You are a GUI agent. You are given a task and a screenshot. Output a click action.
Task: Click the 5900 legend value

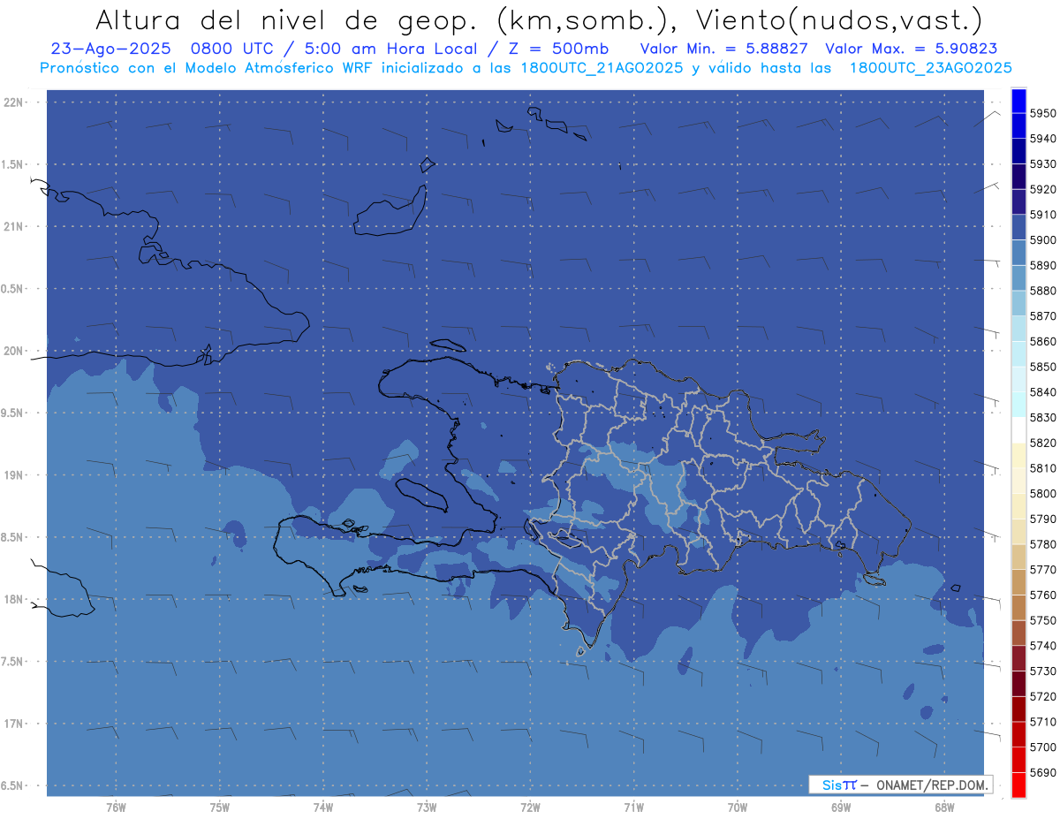1042,239
